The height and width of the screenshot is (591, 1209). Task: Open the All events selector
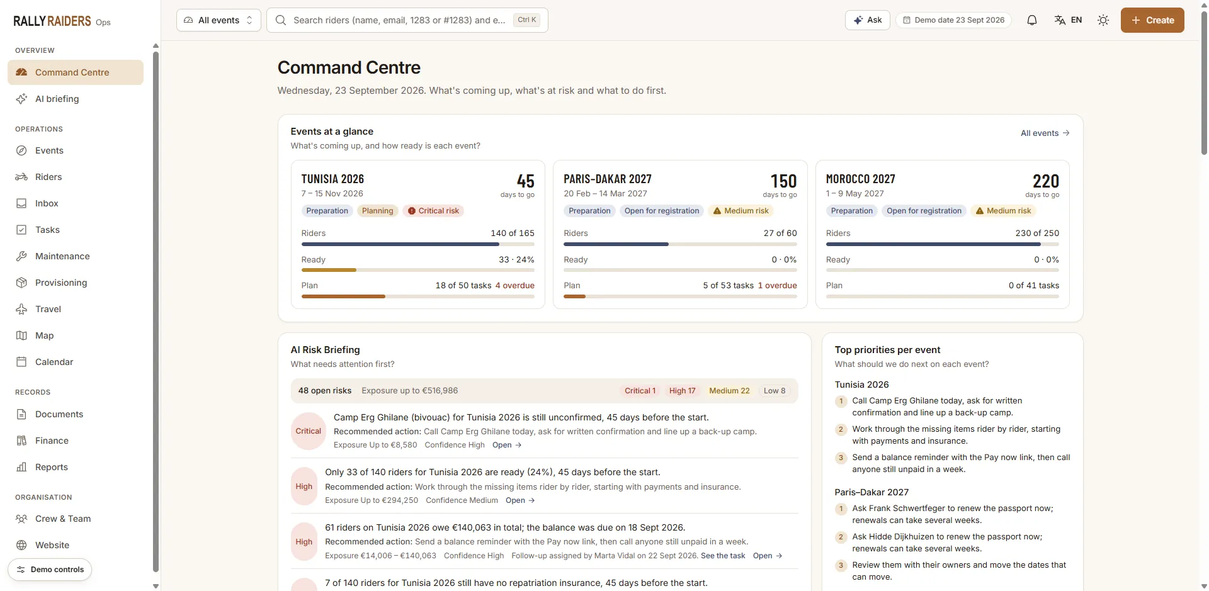pos(219,20)
